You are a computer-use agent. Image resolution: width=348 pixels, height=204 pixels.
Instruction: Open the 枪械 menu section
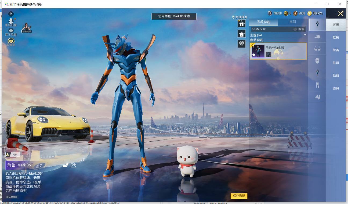pos(336,37)
